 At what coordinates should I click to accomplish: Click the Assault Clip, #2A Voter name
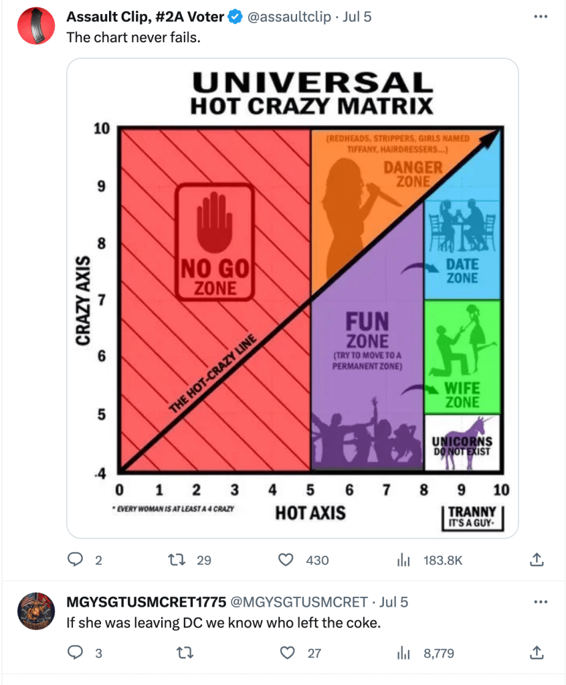(145, 17)
